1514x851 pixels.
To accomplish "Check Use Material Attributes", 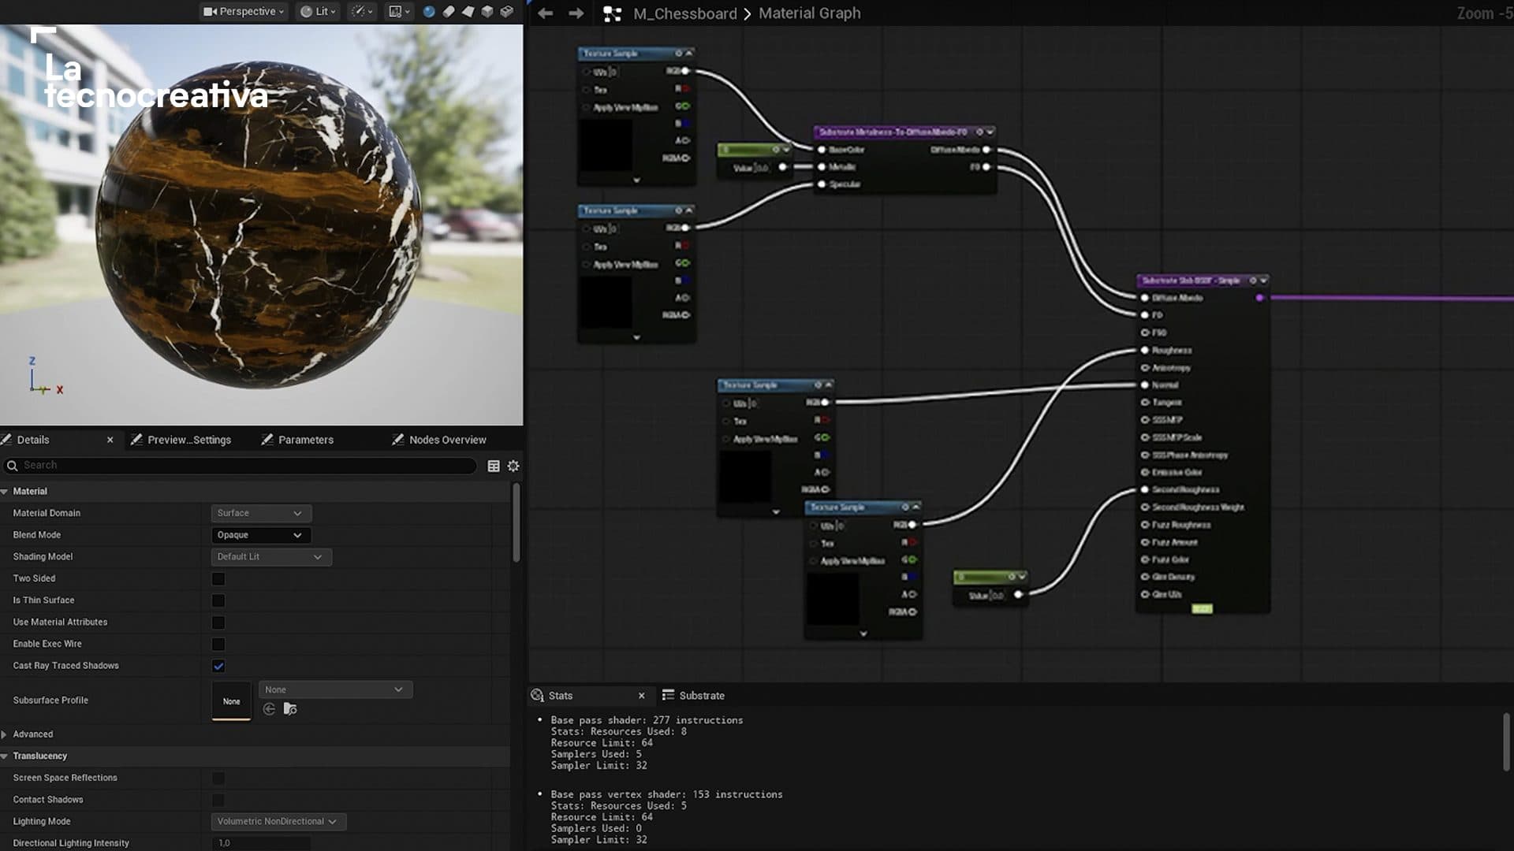I will point(218,622).
